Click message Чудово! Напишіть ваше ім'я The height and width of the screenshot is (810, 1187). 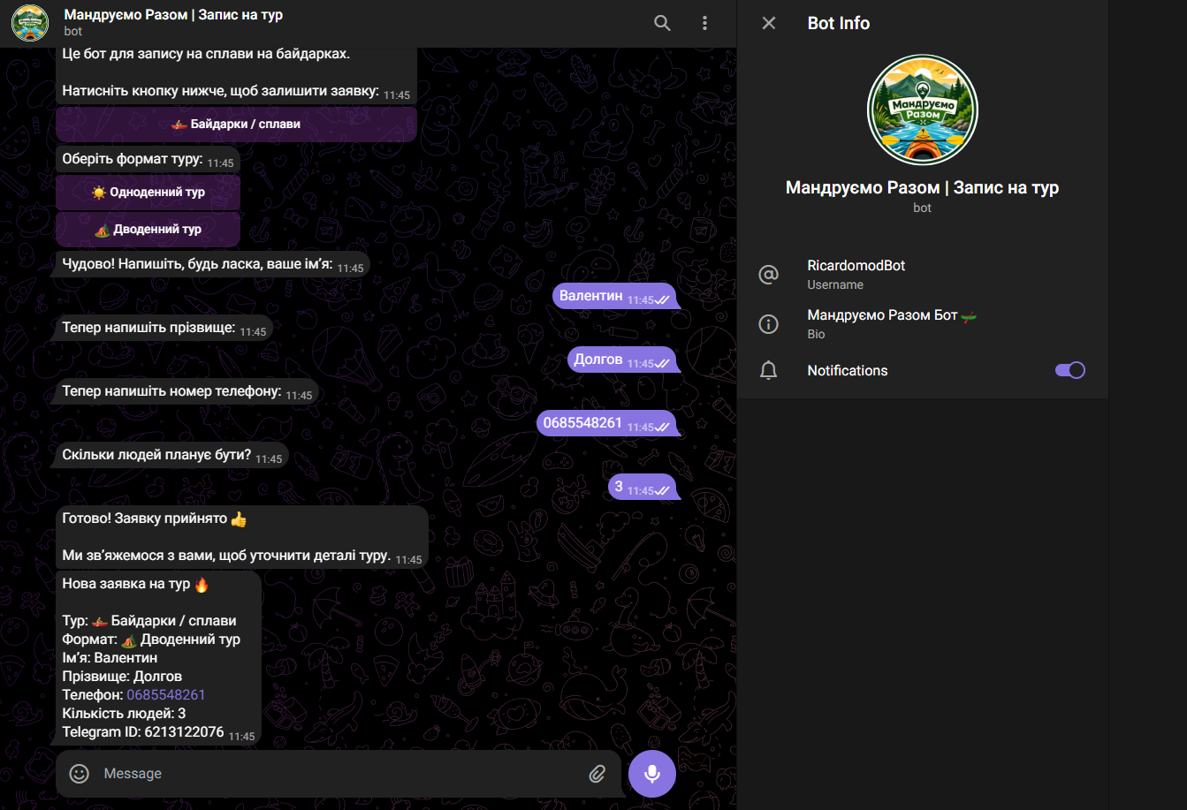click(212, 264)
